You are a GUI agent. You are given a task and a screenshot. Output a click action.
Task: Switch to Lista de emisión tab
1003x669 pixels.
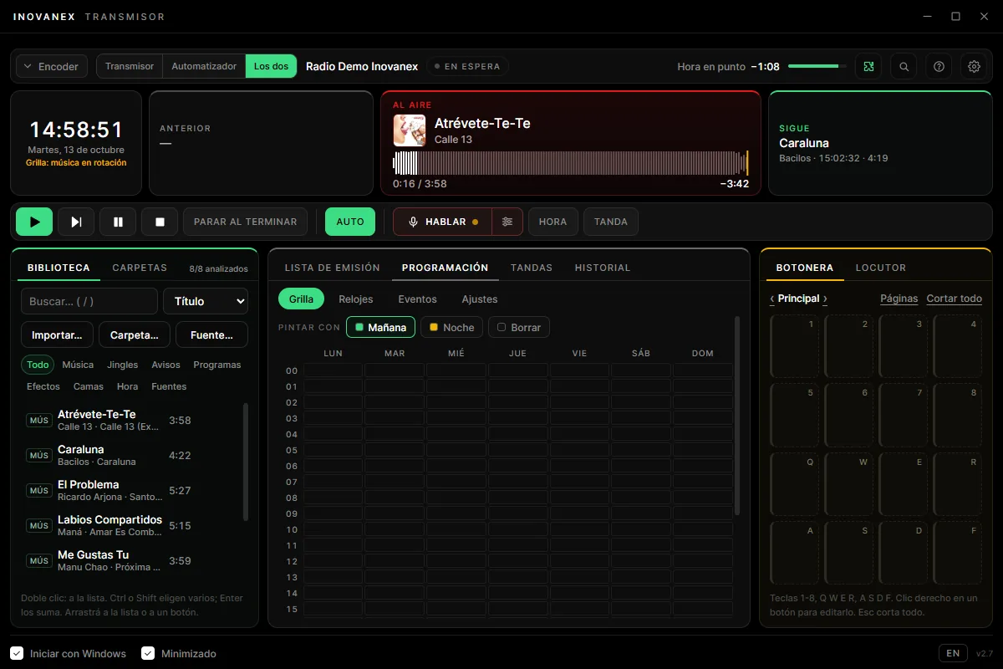[333, 268]
